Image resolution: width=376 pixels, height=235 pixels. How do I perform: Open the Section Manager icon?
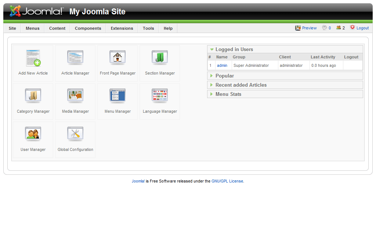(x=160, y=59)
